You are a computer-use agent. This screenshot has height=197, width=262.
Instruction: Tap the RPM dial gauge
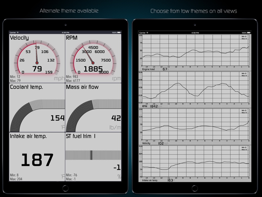[93, 58]
